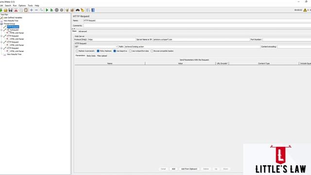This screenshot has width=311, height=175.
Task: Collapse the last HTTP Request node toggle
Action: pyautogui.click(x=1, y=48)
